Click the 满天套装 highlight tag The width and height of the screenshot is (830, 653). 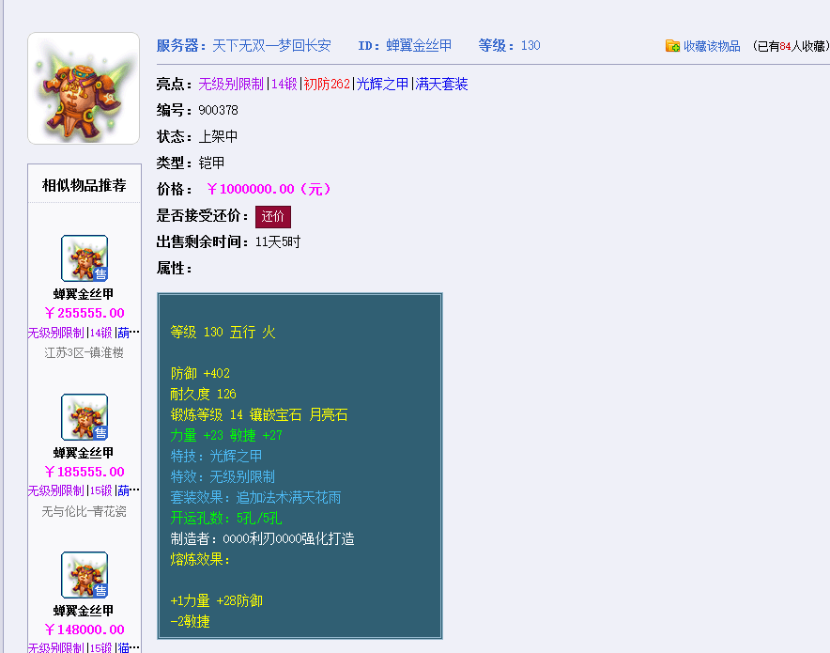[x=441, y=85]
